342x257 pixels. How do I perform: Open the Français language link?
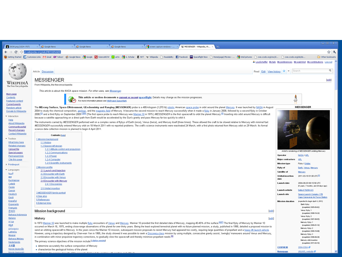(x=13, y=208)
